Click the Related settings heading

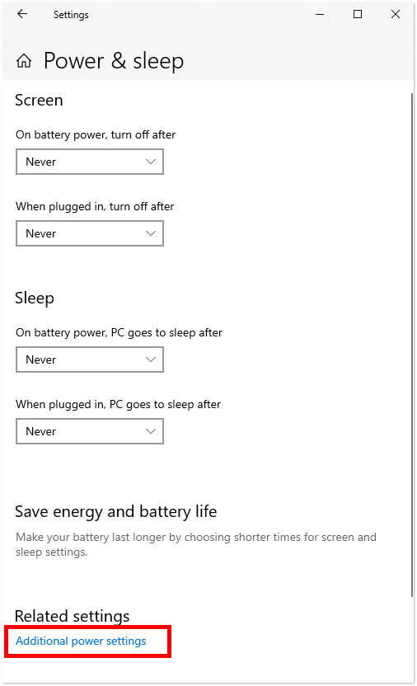[73, 616]
